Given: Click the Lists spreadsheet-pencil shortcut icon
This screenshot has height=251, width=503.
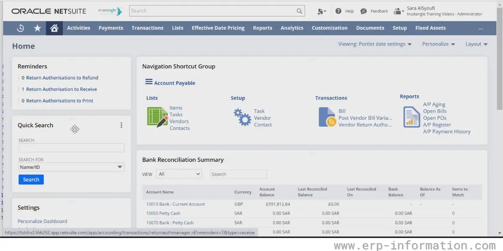Looking at the screenshot, I should 157,117.
